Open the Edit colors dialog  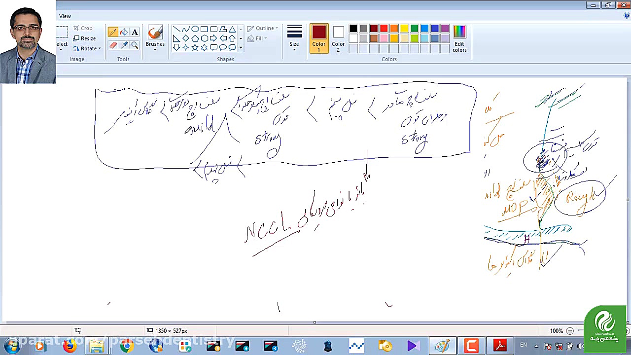459,38
